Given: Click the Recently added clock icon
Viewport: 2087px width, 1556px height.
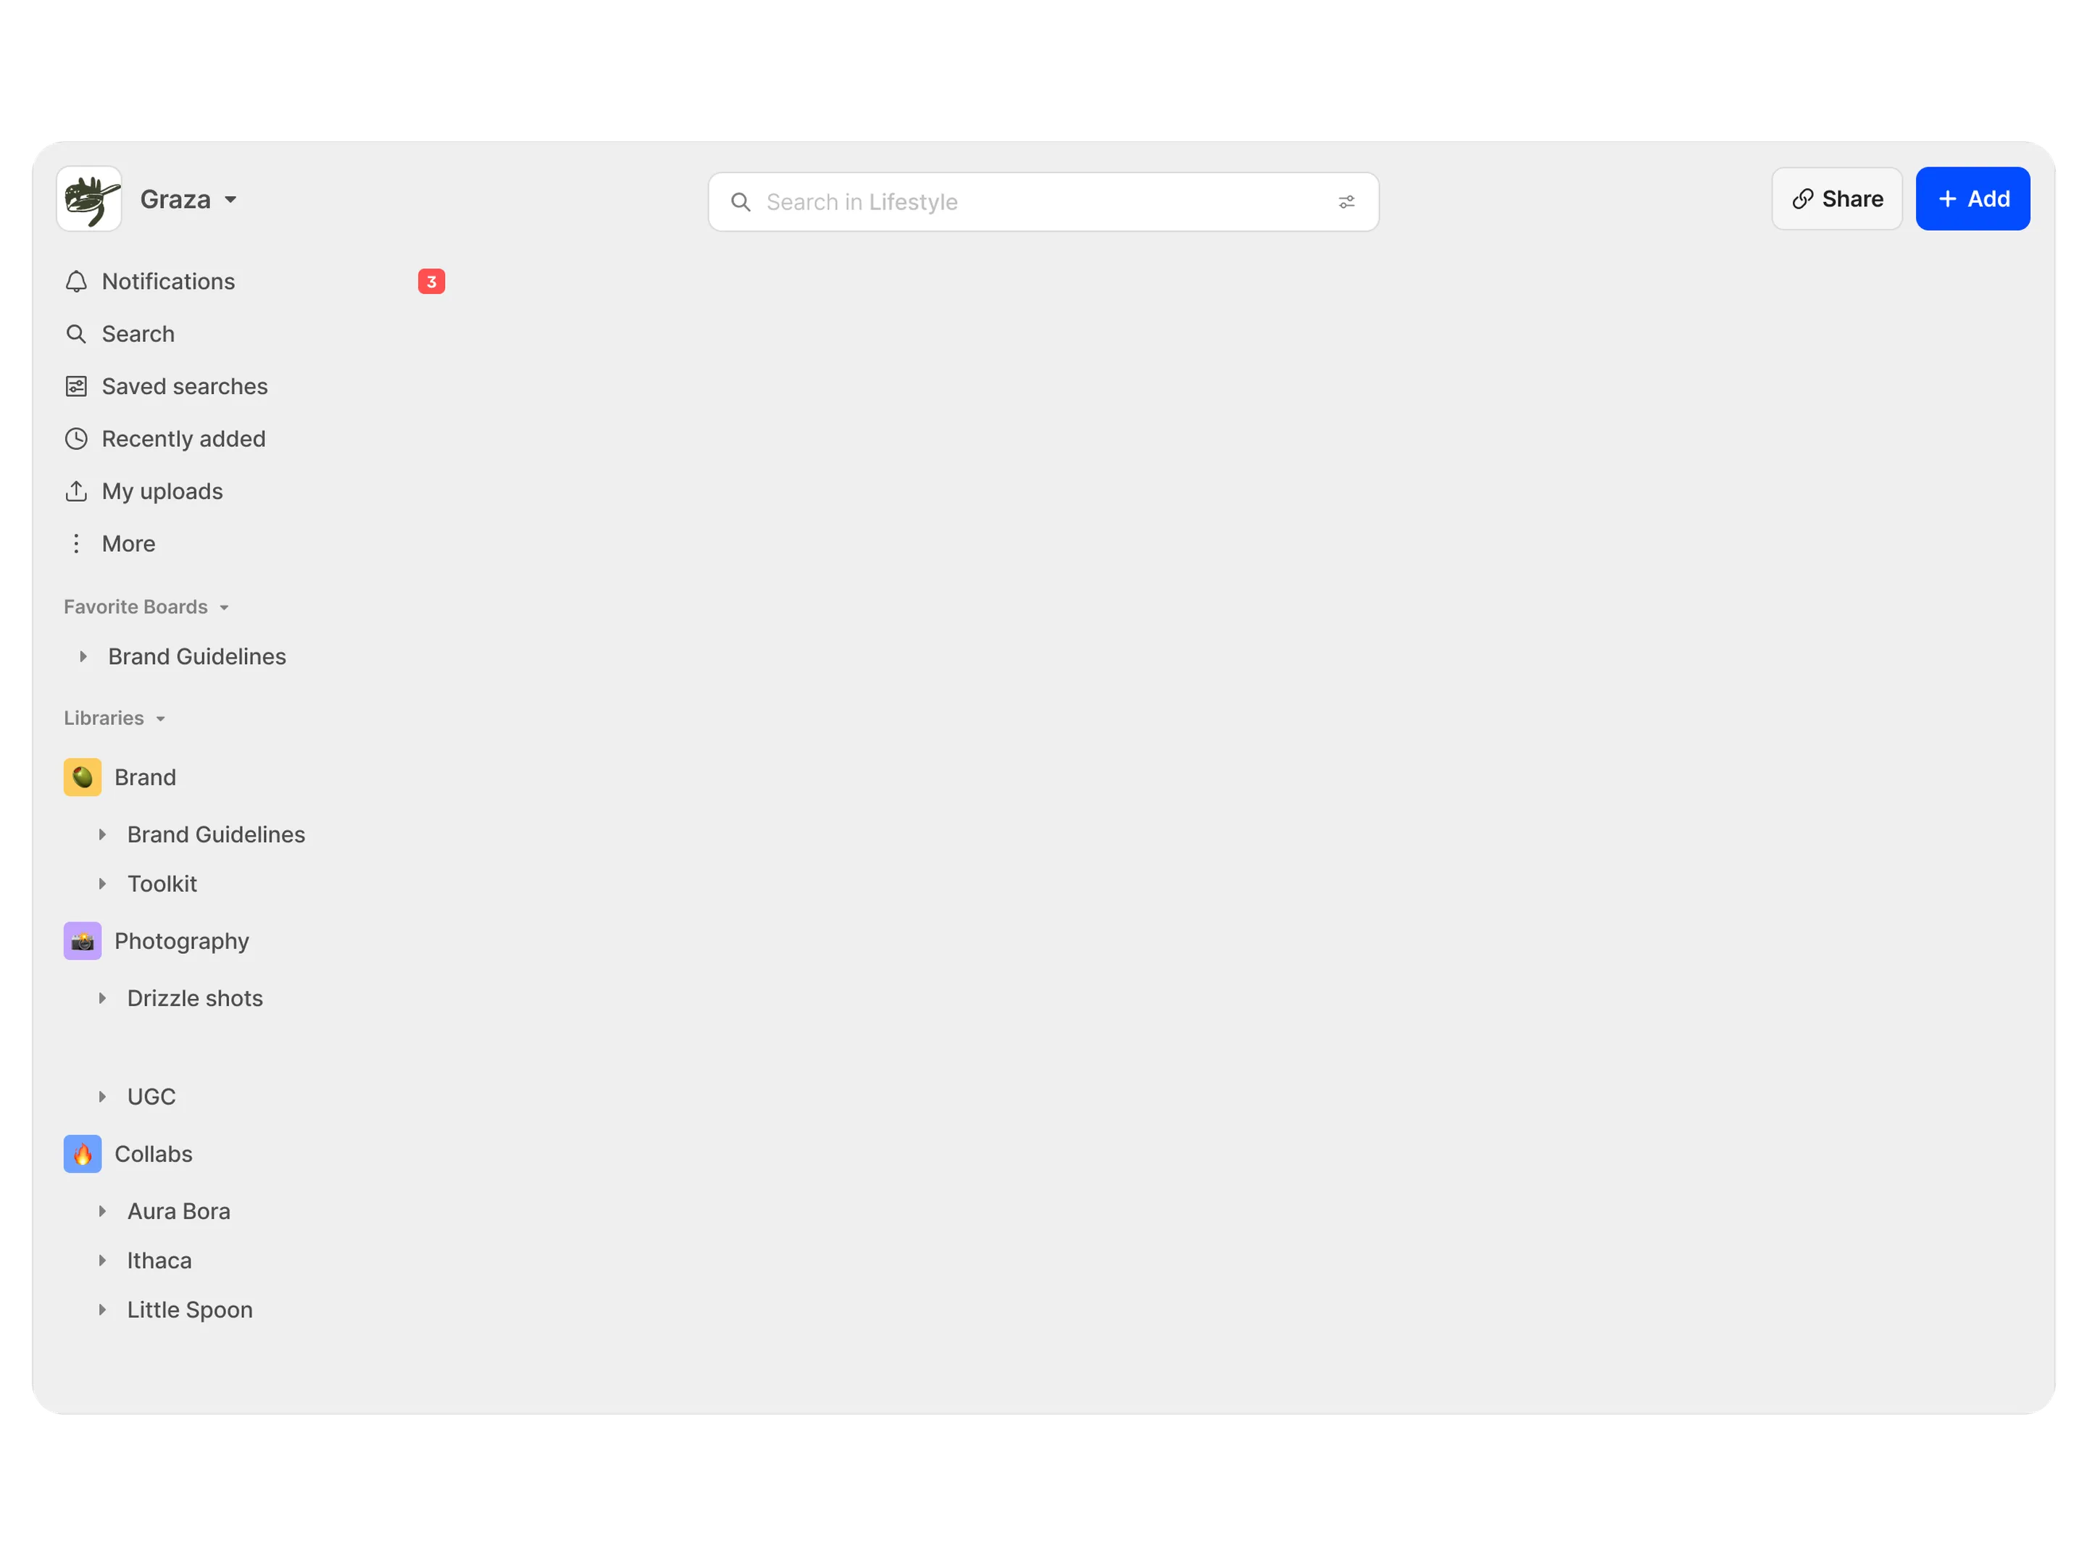Looking at the screenshot, I should click(76, 439).
